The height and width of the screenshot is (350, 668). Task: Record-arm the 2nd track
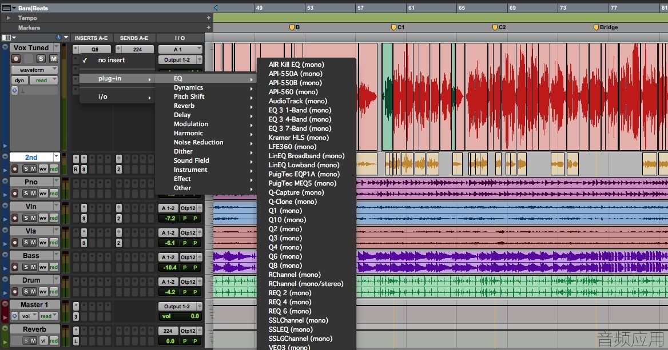pyautogui.click(x=15, y=169)
